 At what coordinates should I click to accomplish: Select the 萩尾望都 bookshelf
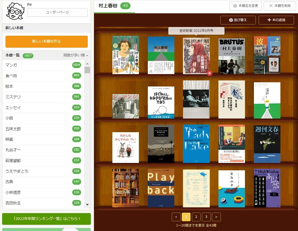(x=43, y=161)
